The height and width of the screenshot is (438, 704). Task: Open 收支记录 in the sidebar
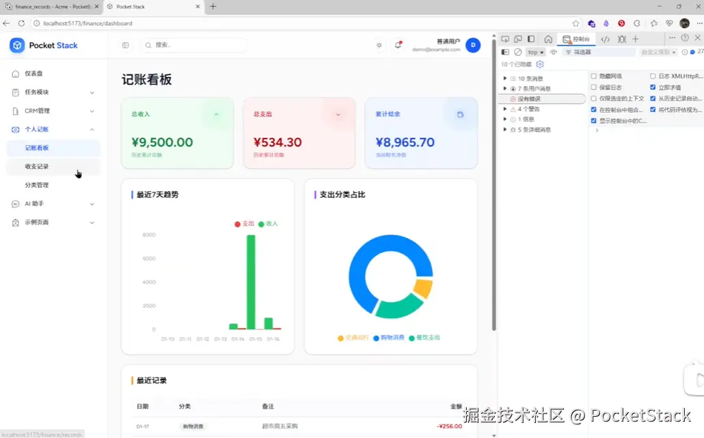pyautogui.click(x=53, y=166)
